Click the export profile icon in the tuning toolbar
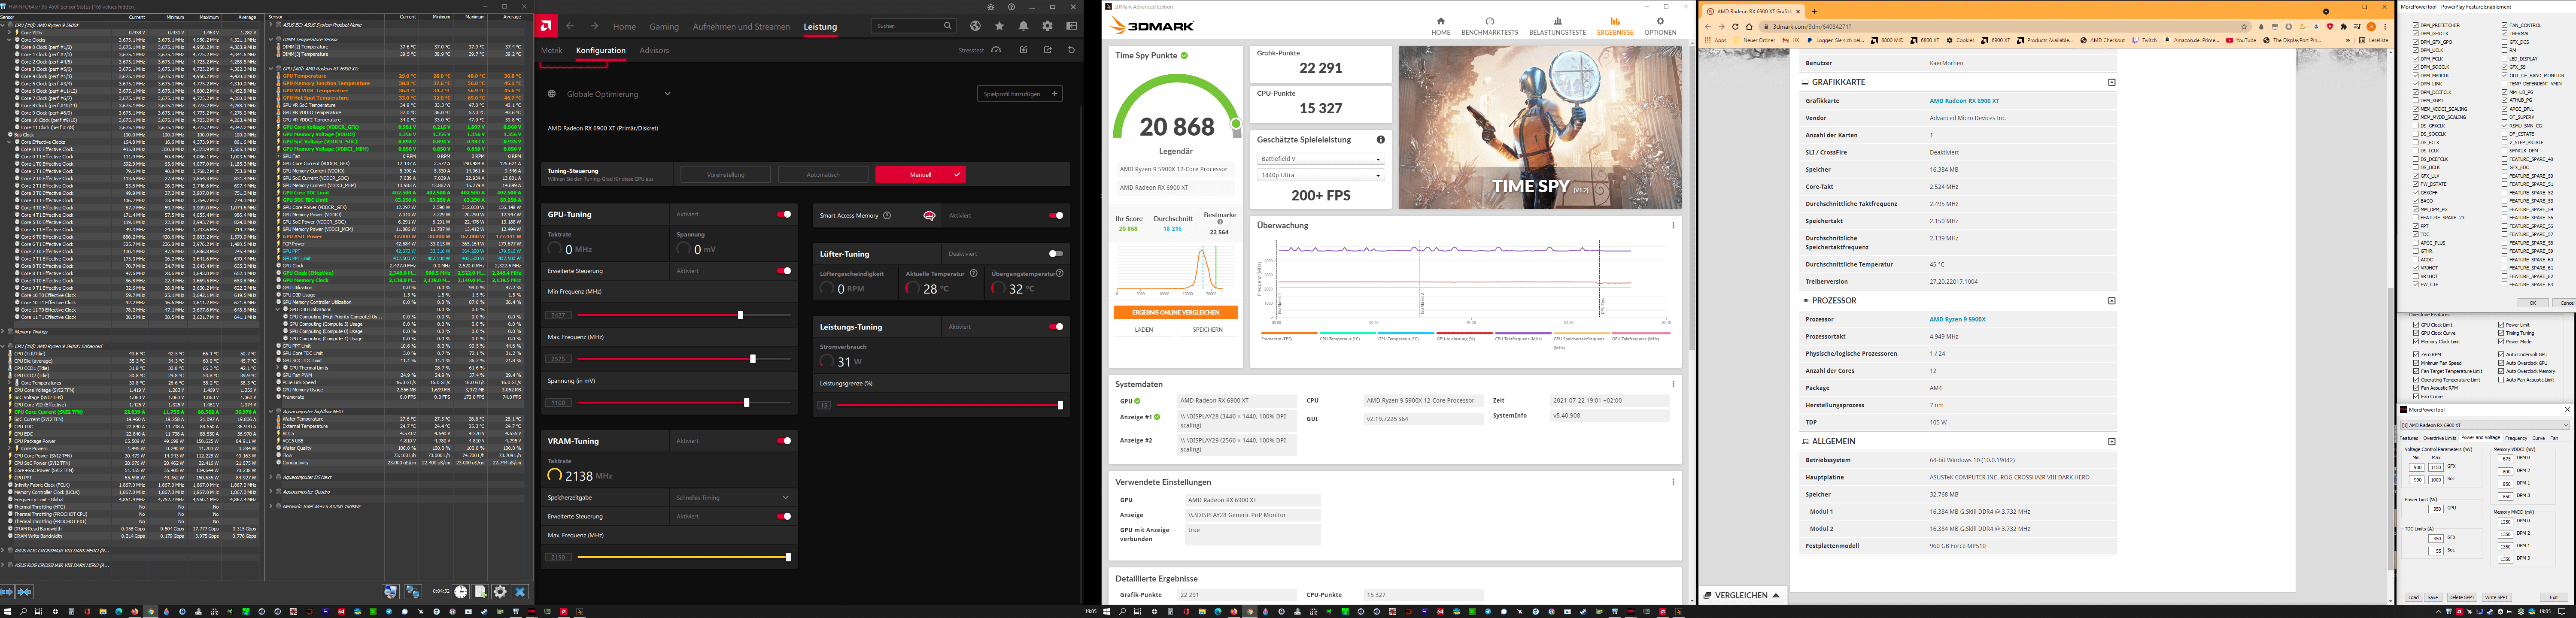The image size is (2576, 618). pos(1047,50)
